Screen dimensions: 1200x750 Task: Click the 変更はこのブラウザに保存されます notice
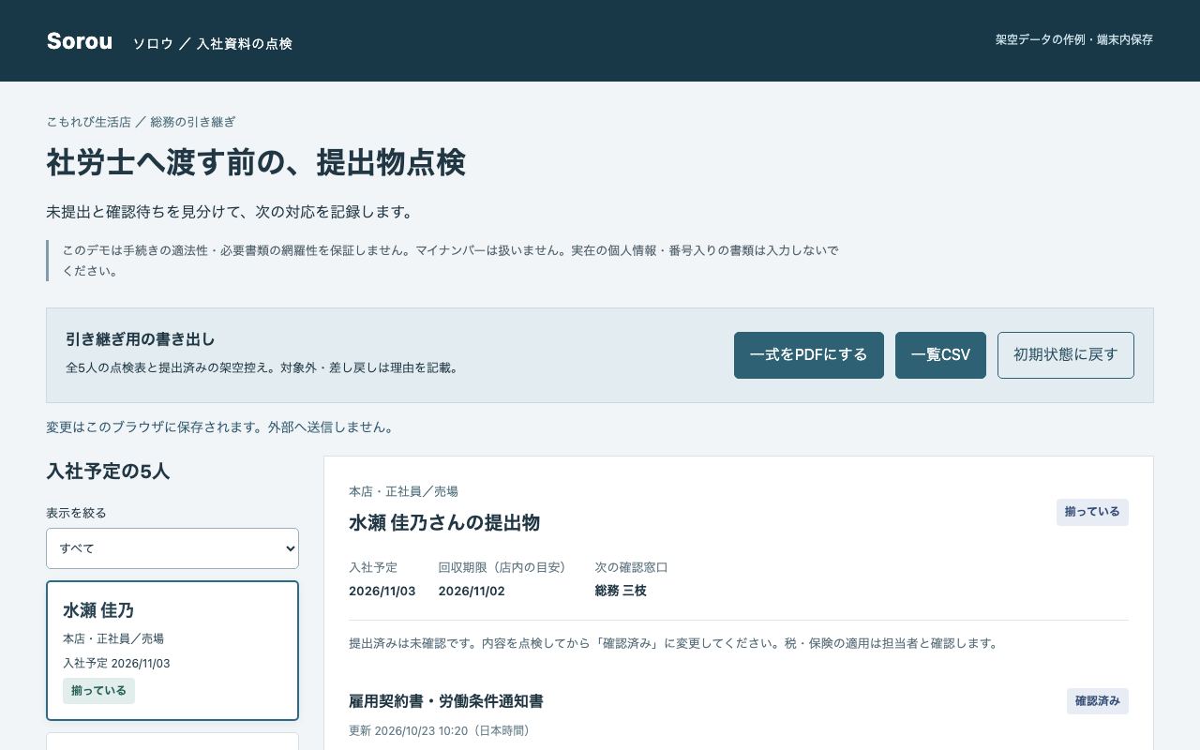(222, 427)
